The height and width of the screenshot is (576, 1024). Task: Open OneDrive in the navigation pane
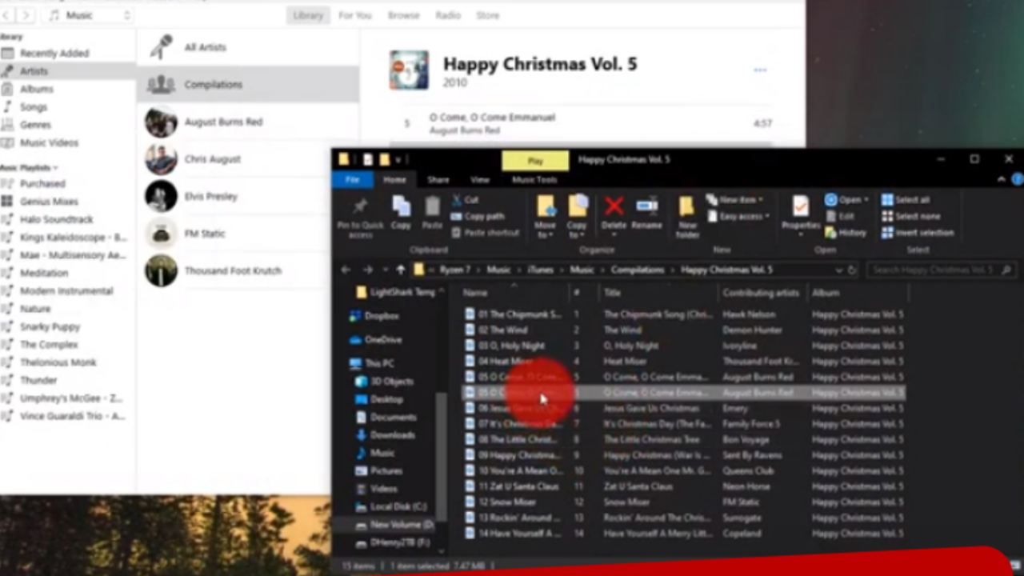click(375, 340)
